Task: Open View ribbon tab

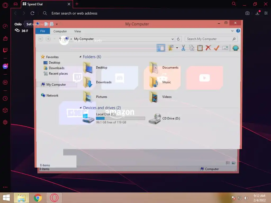Action: (x=78, y=31)
